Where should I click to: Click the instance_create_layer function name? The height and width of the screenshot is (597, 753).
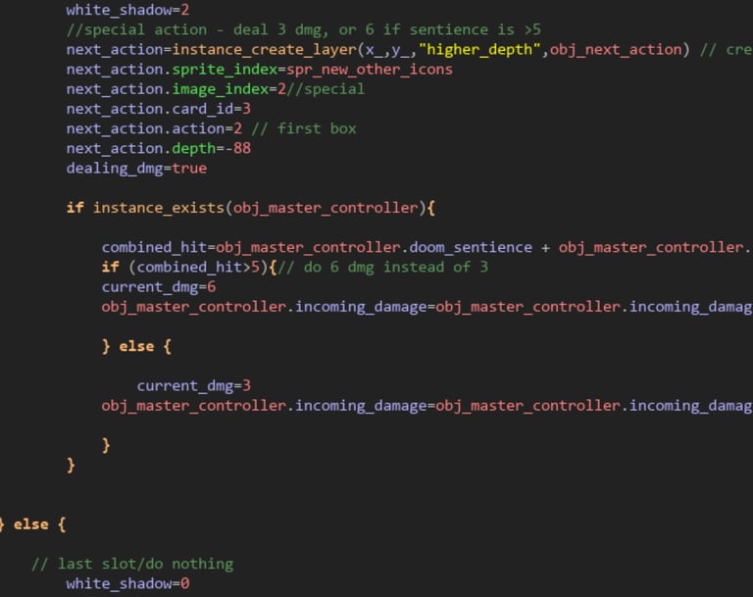(264, 49)
